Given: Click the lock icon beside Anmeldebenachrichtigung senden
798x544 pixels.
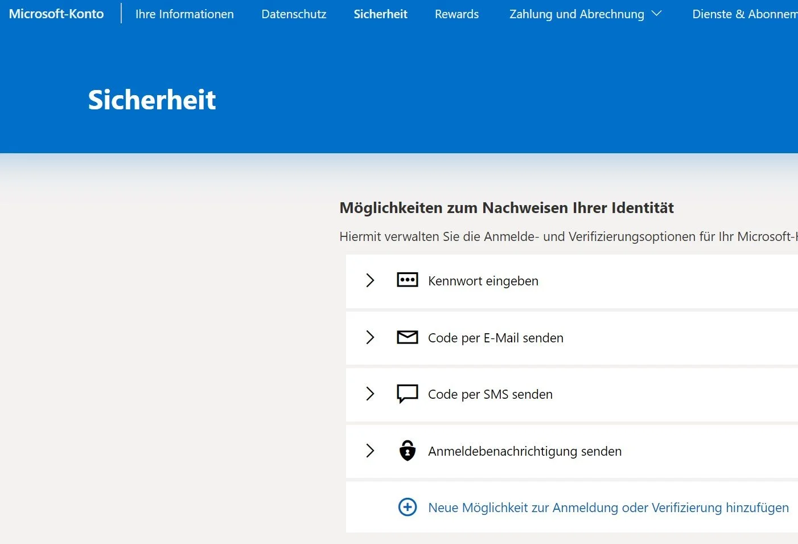Looking at the screenshot, I should click(407, 451).
